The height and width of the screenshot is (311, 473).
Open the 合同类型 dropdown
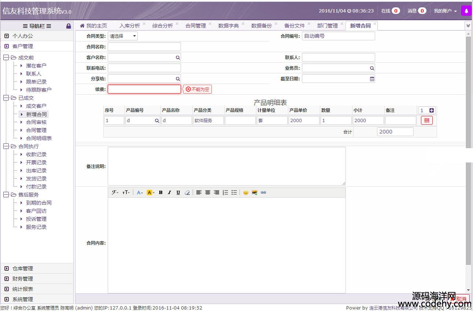pyautogui.click(x=123, y=36)
